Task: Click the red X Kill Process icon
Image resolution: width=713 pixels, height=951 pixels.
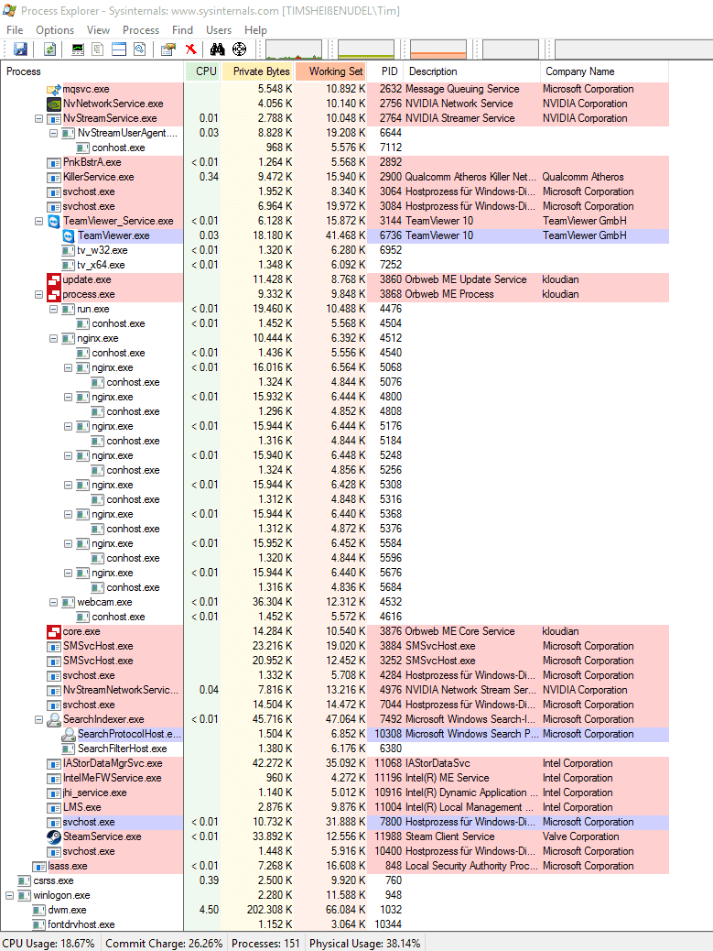Action: point(190,49)
